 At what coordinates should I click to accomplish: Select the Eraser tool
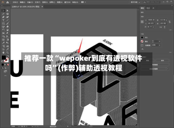7,27
